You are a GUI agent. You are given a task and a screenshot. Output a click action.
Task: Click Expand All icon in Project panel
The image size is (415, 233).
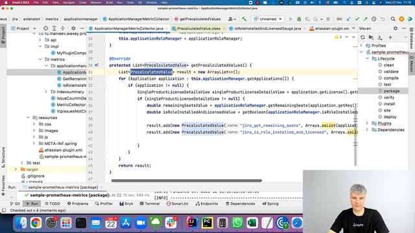pos(54,28)
